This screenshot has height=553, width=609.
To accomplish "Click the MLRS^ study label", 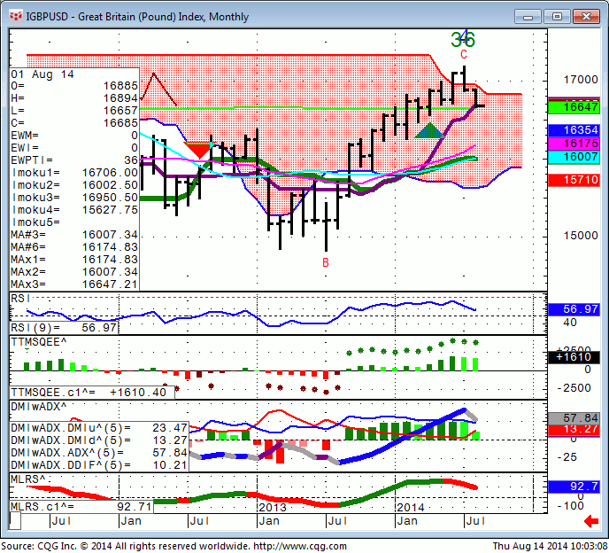I will (28, 479).
